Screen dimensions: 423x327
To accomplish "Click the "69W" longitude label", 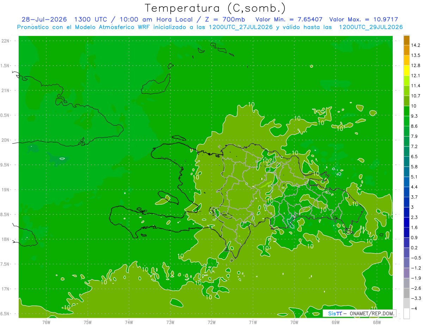I will pos(336,322).
